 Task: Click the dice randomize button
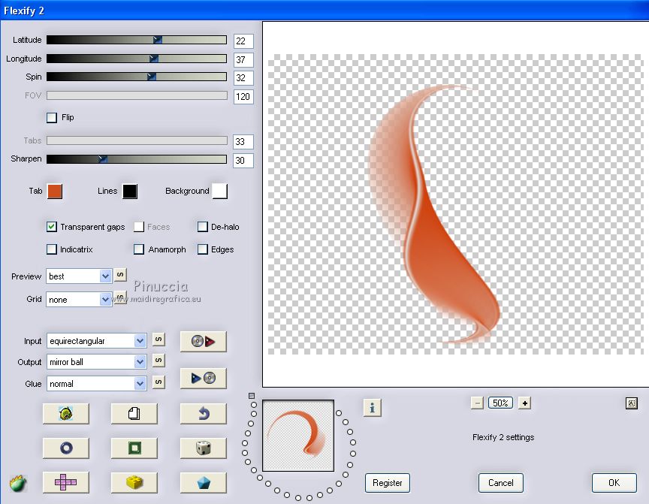tap(204, 448)
